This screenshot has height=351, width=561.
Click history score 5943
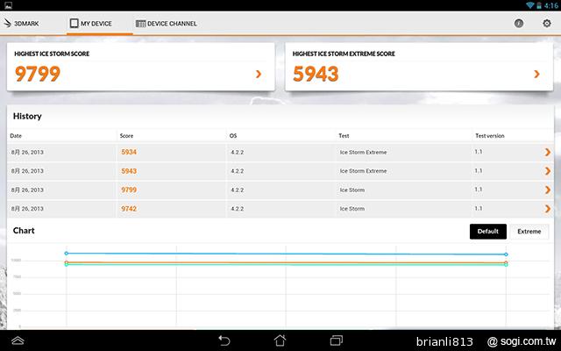pos(129,171)
